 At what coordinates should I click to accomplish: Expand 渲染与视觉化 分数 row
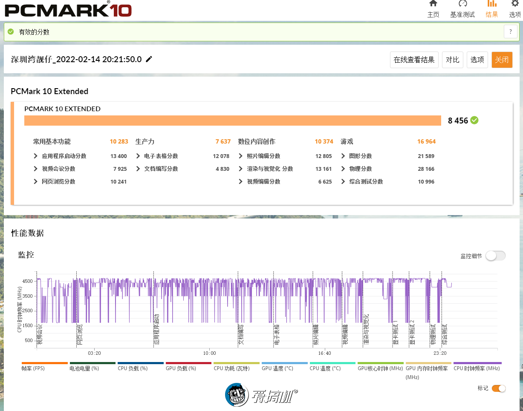tap(266, 169)
